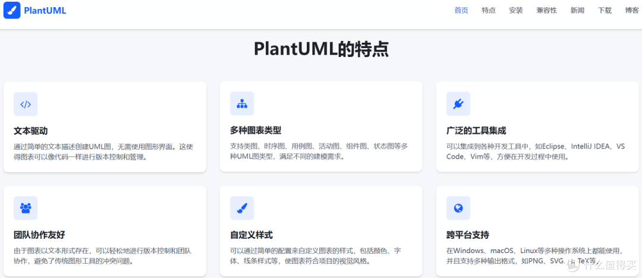Click the code brackets icon above 文本驱动
Screen dimensions: 642x278
point(26,104)
